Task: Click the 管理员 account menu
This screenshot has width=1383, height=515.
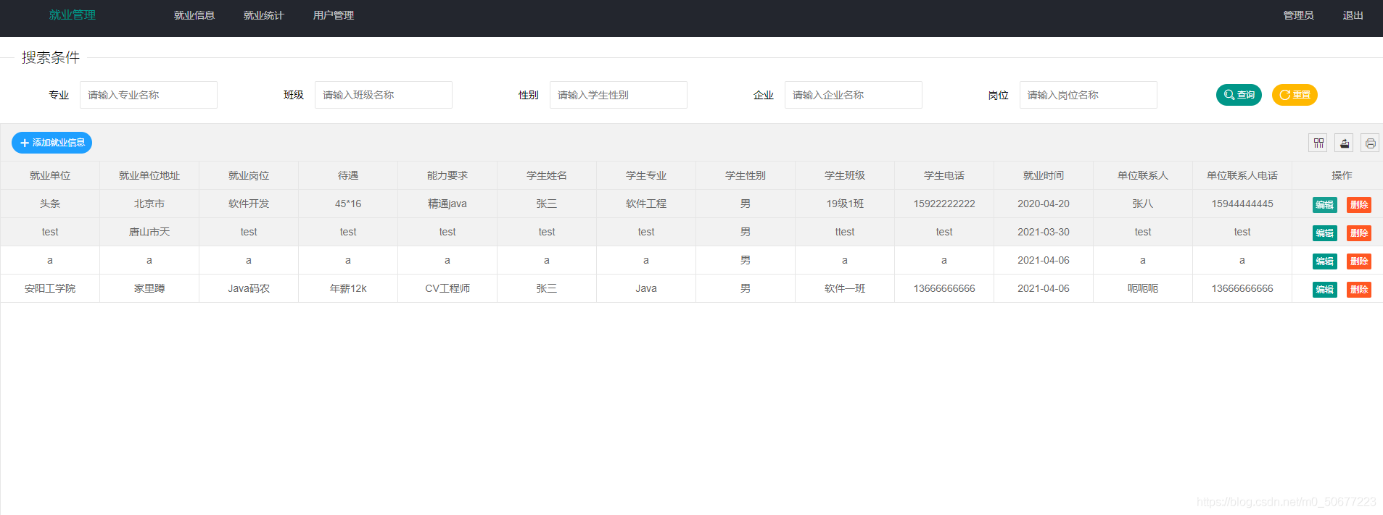Action: [x=1298, y=15]
